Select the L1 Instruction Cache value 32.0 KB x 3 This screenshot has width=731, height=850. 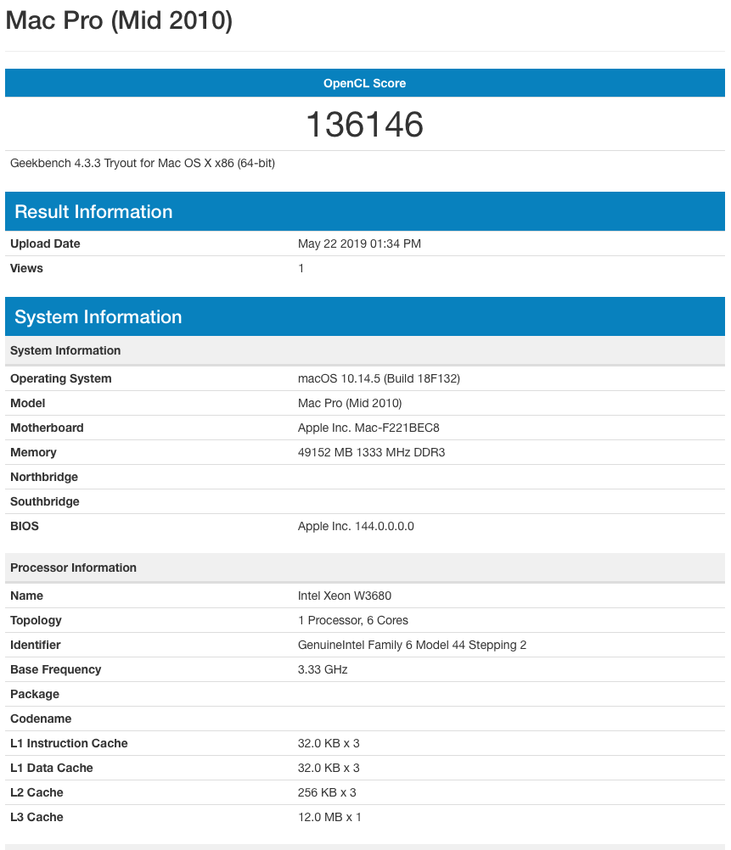(329, 743)
